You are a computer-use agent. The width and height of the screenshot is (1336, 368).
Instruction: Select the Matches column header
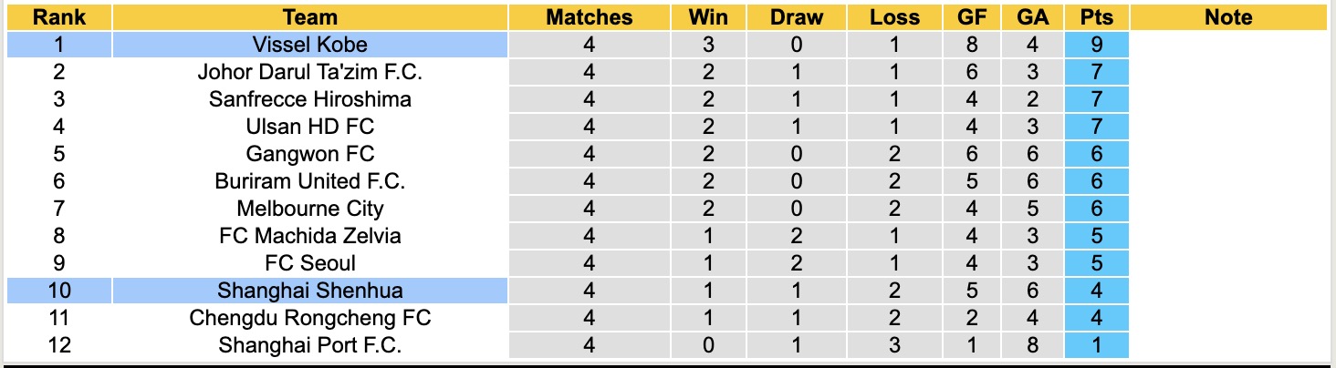(x=589, y=17)
